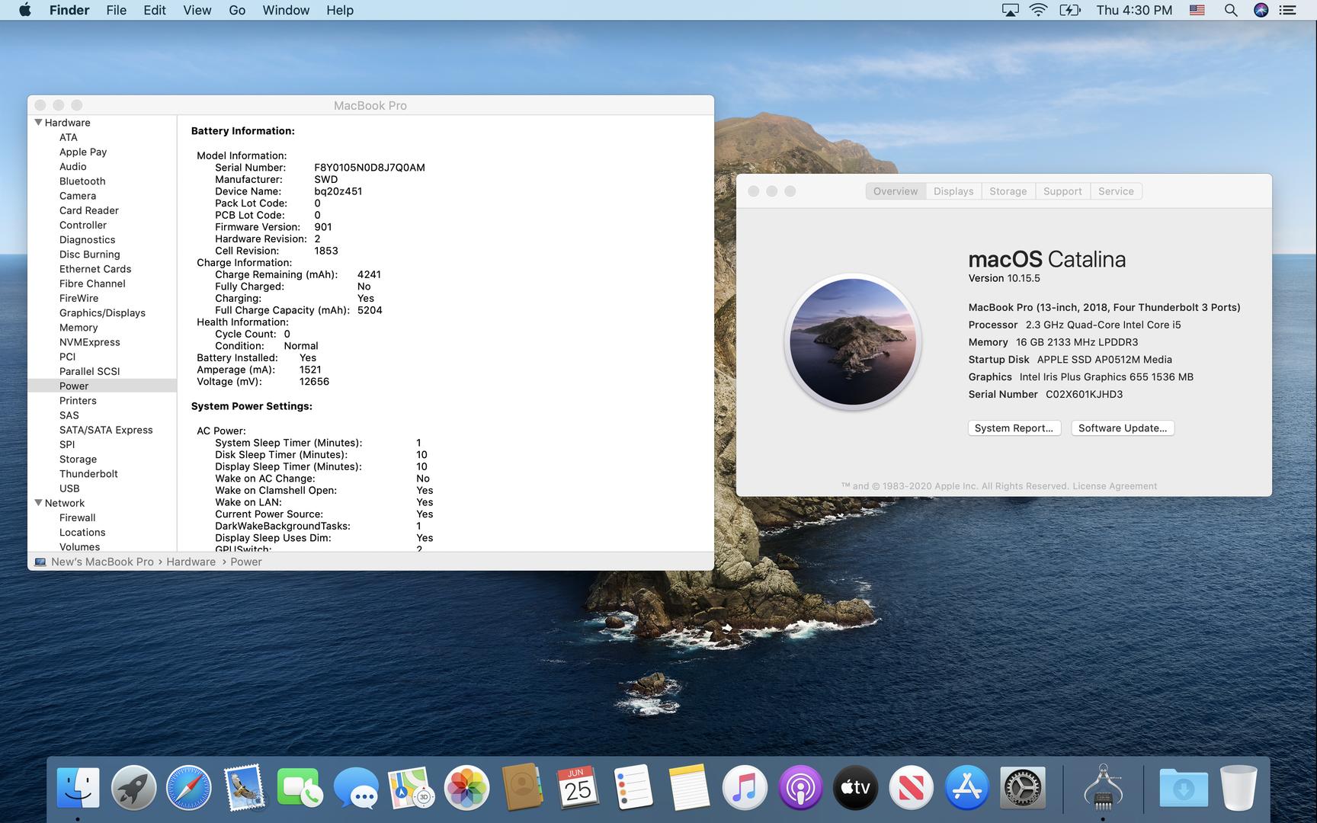
Task: Open System Preferences from the dock
Action: [1022, 787]
